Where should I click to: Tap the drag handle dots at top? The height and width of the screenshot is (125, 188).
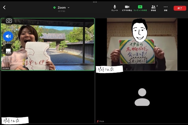coord(95,2)
